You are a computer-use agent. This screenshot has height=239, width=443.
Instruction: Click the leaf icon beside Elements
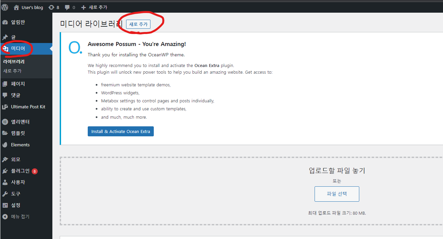[x=5, y=145]
